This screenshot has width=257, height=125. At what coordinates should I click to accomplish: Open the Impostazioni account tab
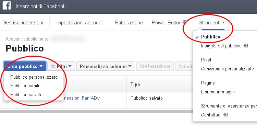click(79, 23)
